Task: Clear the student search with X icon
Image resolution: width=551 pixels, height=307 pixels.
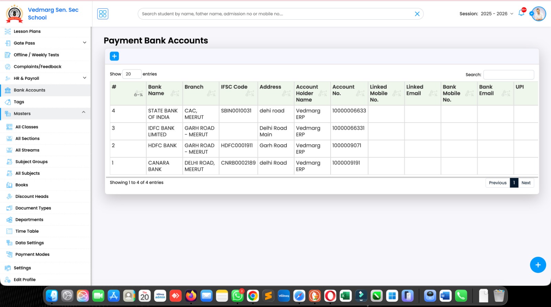Action: [417, 14]
